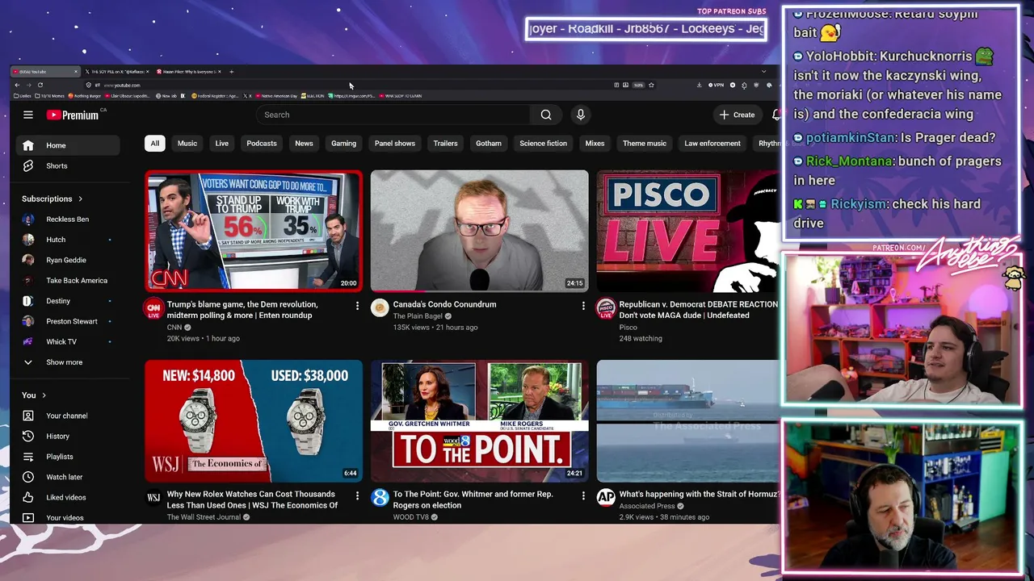
Task: Open the Watch later list
Action: tap(68, 477)
